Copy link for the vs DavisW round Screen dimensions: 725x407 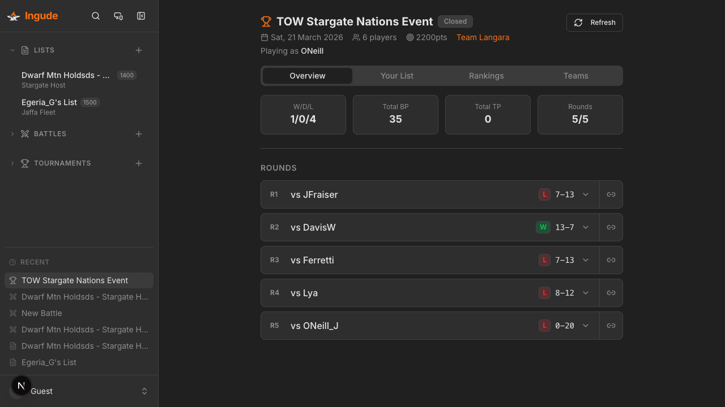tap(611, 227)
